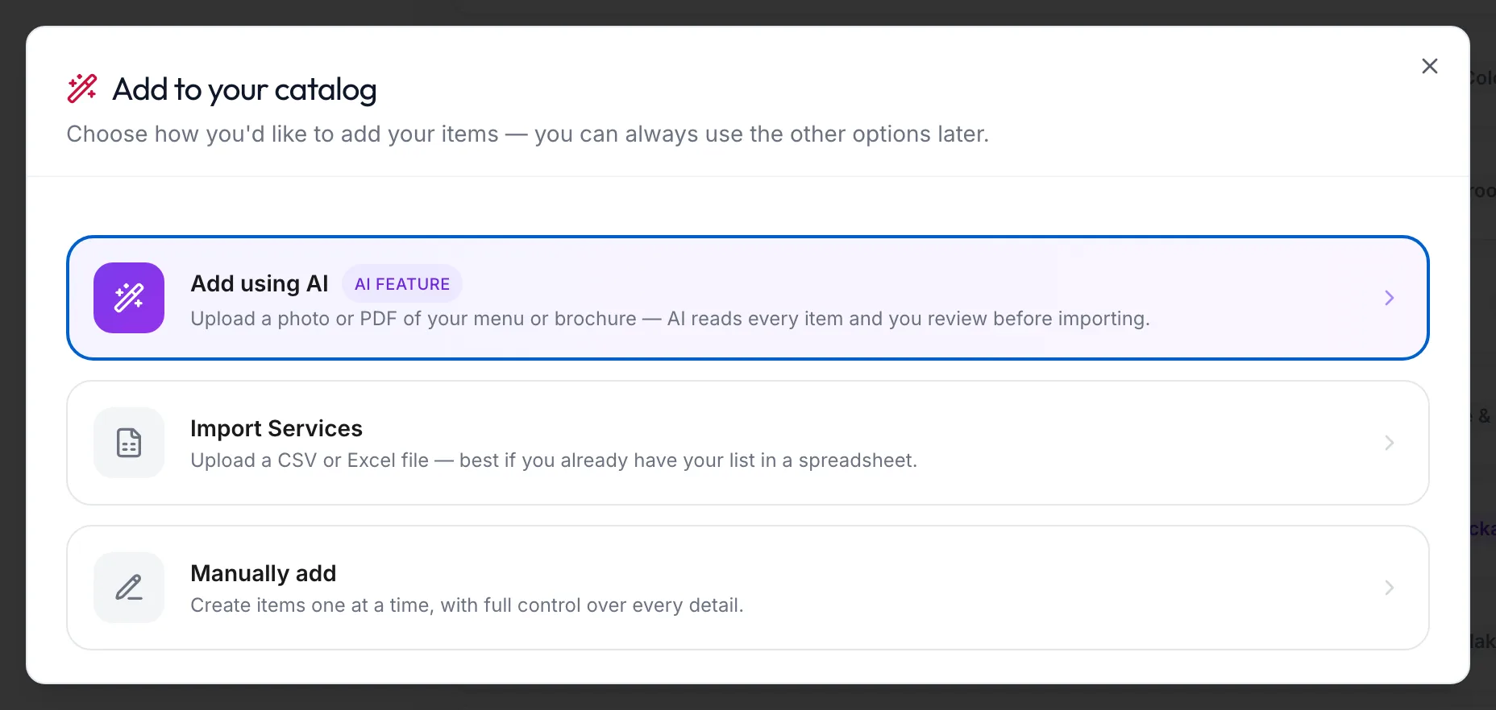Image resolution: width=1496 pixels, height=710 pixels.
Task: Open chevron arrow on Import Services card
Action: coord(1390,443)
